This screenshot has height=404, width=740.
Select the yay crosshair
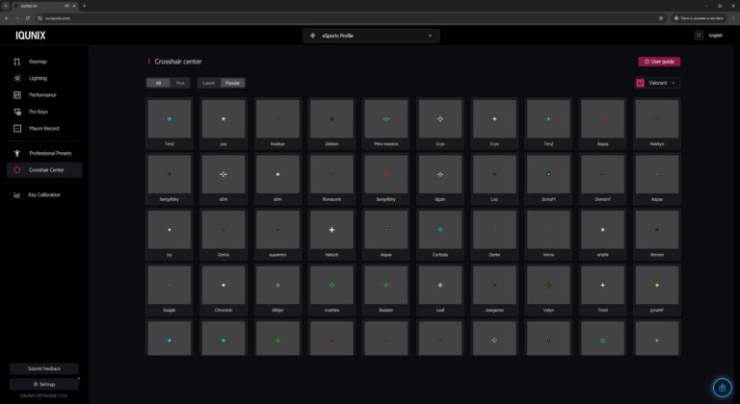(x=224, y=123)
